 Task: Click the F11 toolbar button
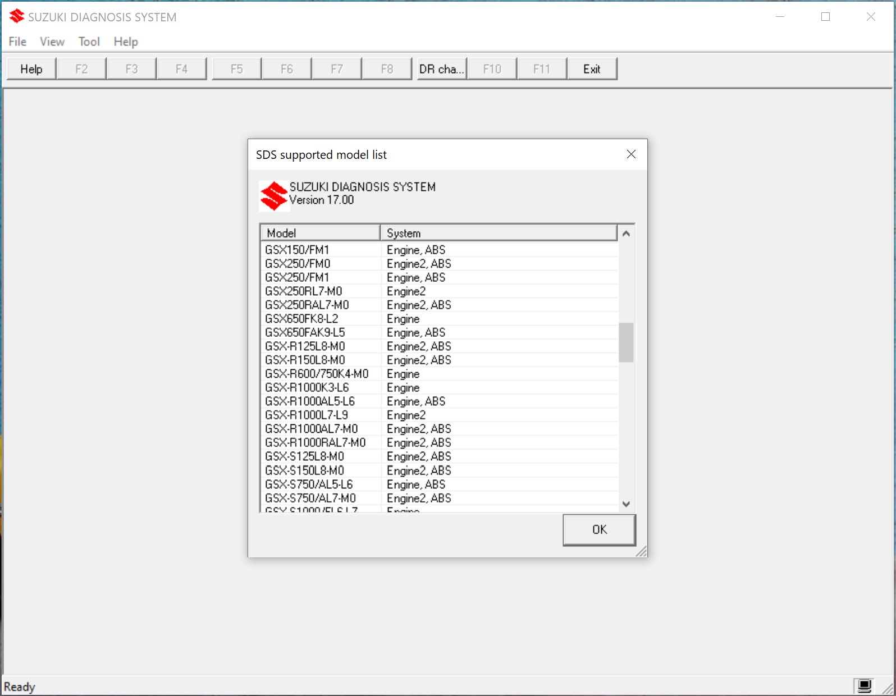point(542,68)
